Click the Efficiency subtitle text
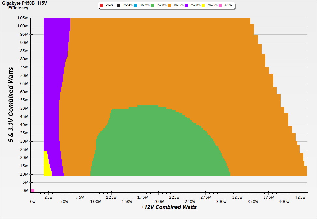The image size is (317, 219). pos(18,8)
